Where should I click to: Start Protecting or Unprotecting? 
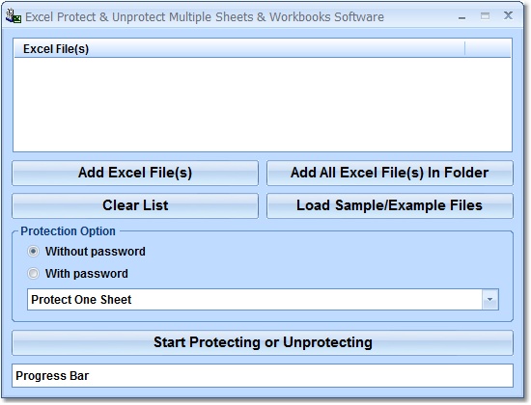click(263, 342)
